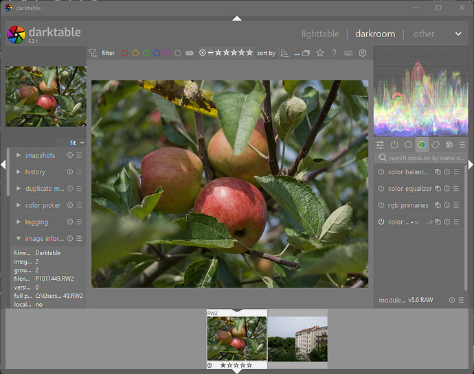The image size is (474, 374).
Task: Switch to the lighttable view
Action: pos(320,34)
